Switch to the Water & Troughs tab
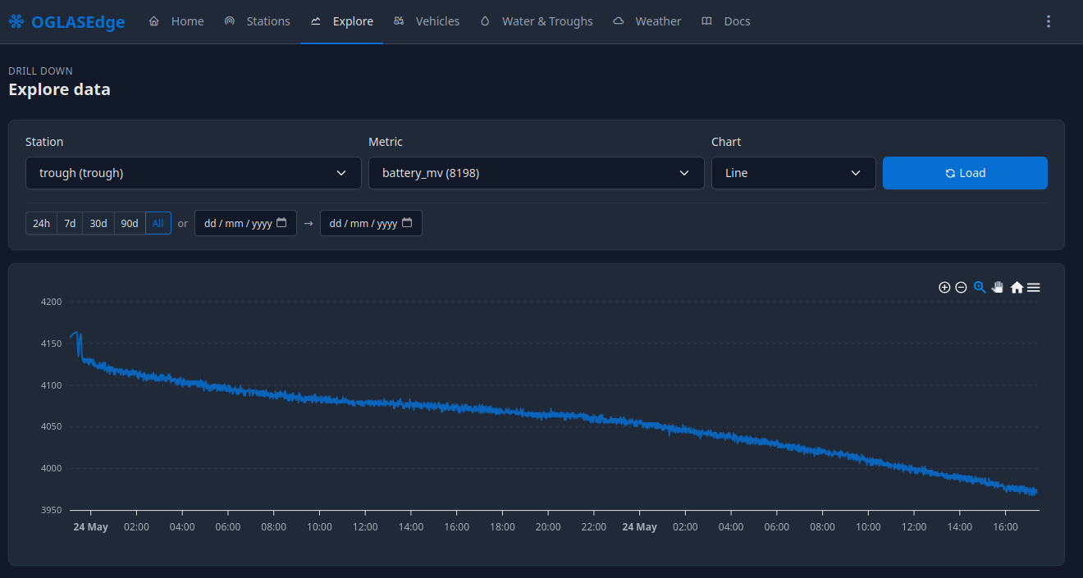Screen dimensions: 1083x578 tap(537, 21)
